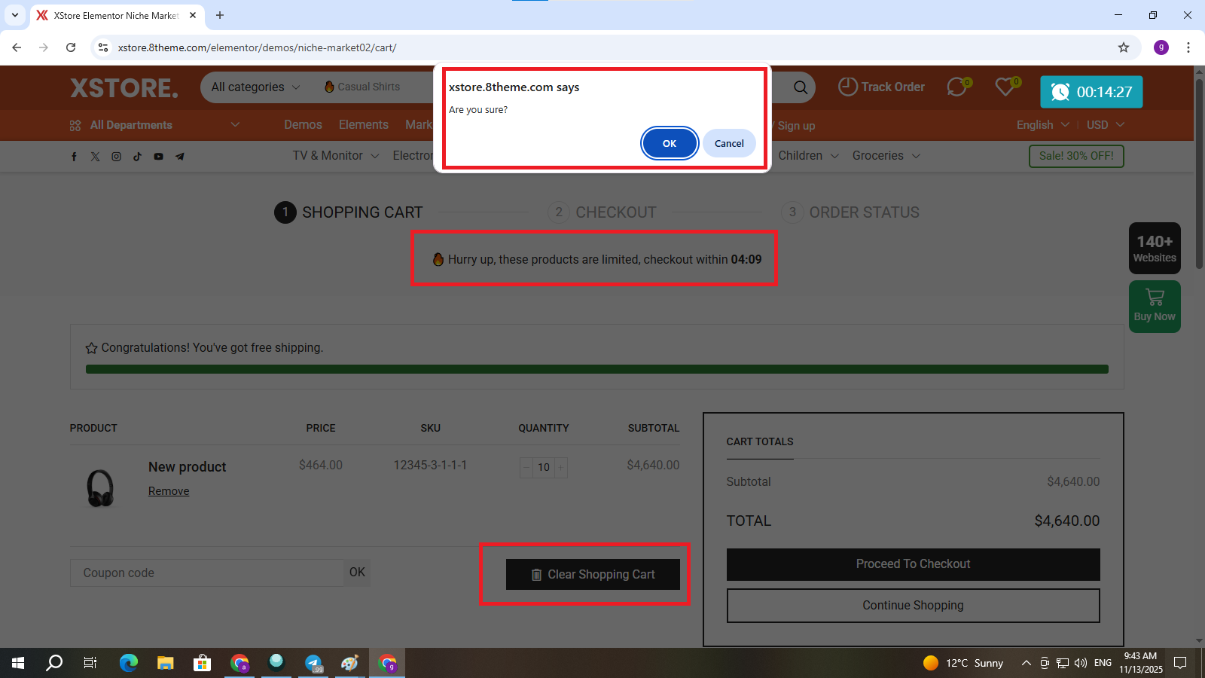The height and width of the screenshot is (678, 1205).
Task: Expand the All categories dropdown
Action: pyautogui.click(x=255, y=87)
